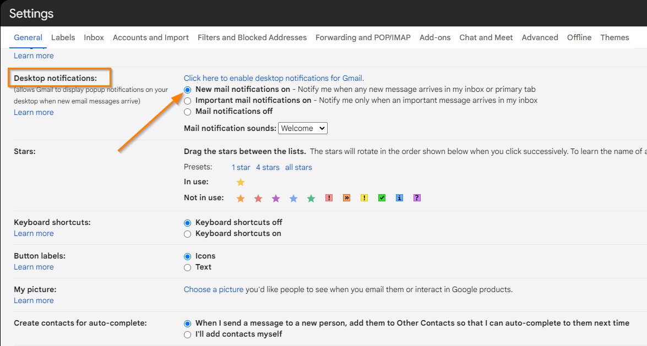647x346 pixels.
Task: Select the blue info superstar icon
Action: [x=399, y=198]
